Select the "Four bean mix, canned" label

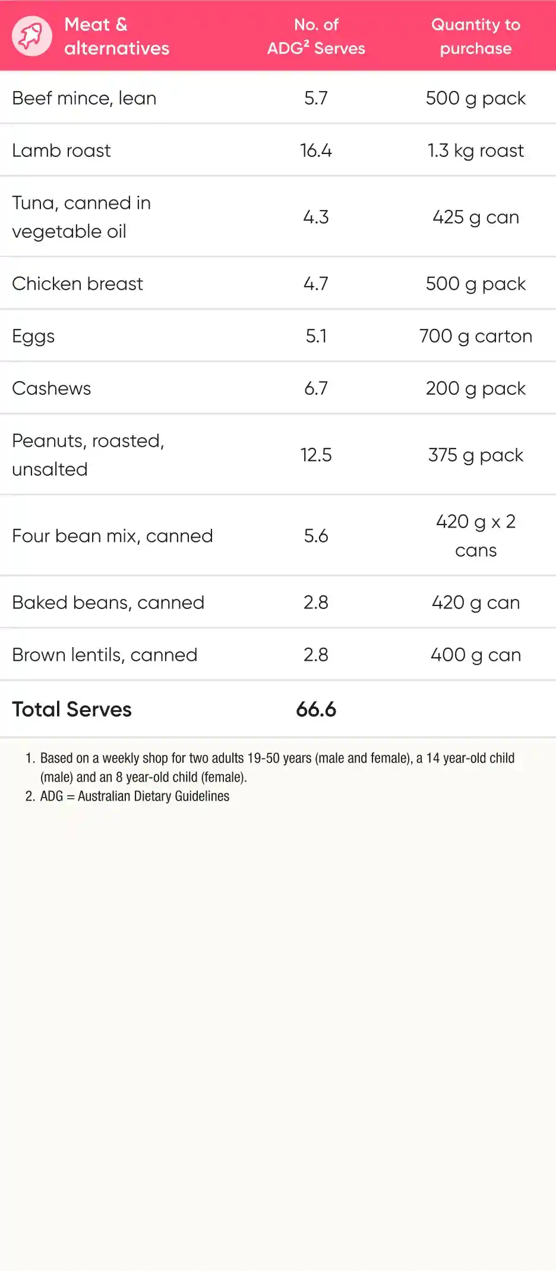point(112,536)
